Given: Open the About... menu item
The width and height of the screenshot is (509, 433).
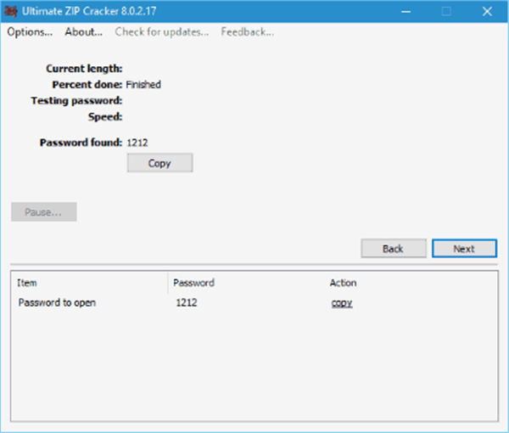Looking at the screenshot, I should point(83,32).
